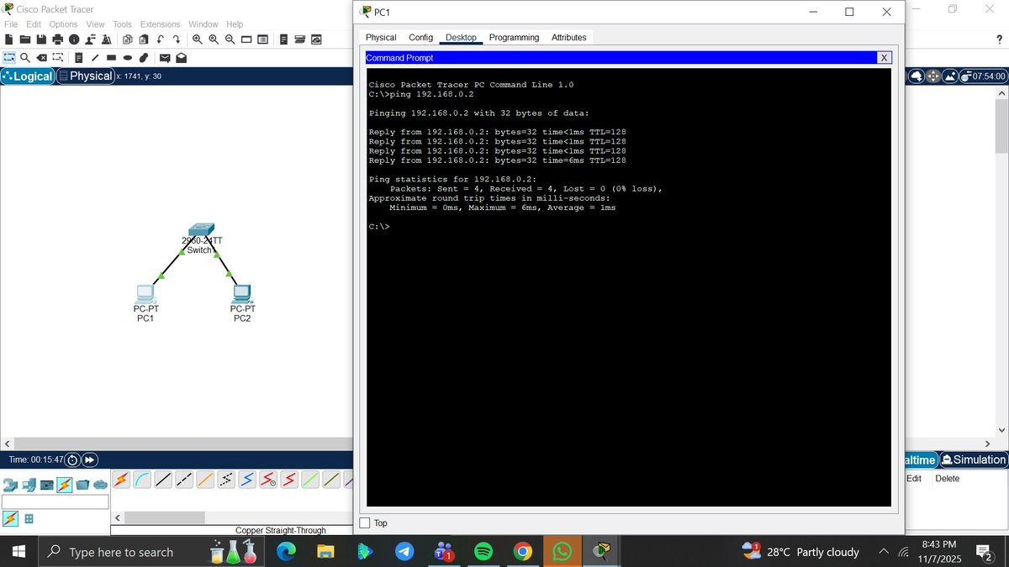The height and width of the screenshot is (567, 1009).
Task: Select Network Devices category icon
Action: [10, 485]
